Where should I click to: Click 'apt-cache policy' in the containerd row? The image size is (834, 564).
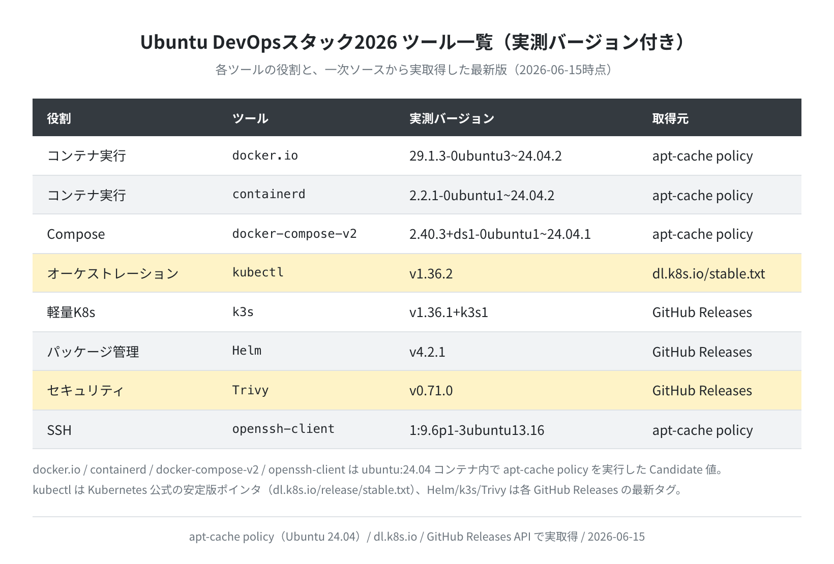click(702, 195)
